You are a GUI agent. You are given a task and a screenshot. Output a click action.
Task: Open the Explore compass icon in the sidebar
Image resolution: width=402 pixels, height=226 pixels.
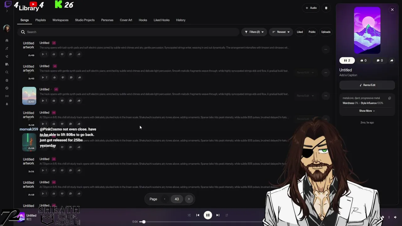(x=7, y=88)
